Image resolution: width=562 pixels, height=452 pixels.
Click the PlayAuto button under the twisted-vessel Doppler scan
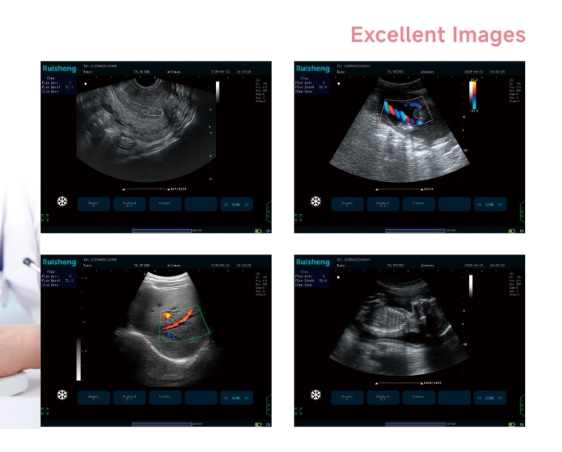tap(347, 204)
